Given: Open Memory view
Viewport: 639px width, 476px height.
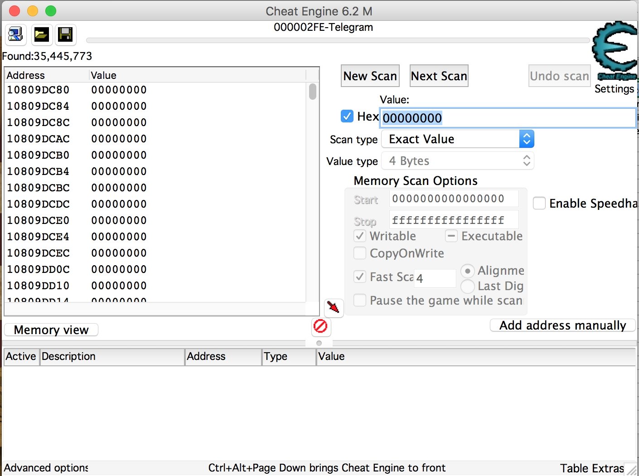Looking at the screenshot, I should [51, 330].
